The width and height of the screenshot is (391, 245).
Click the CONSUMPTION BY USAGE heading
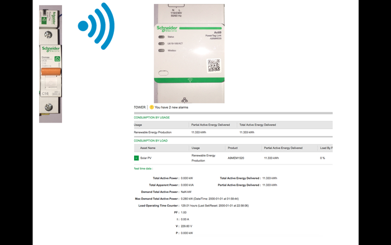(151, 117)
